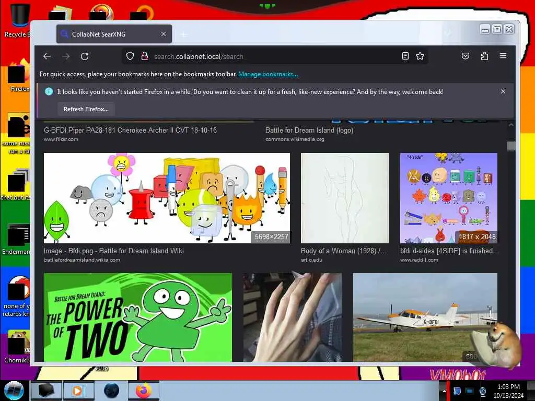Image resolution: width=535 pixels, height=401 pixels.
Task: Click the taskbar clock showing 1:03 PM
Action: coord(508,391)
